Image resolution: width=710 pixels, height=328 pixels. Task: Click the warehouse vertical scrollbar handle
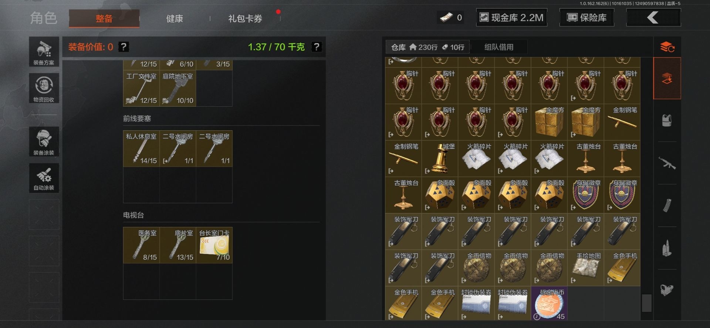pyautogui.click(x=646, y=303)
